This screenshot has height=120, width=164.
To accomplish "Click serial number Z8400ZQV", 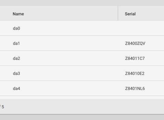I will (135, 43).
